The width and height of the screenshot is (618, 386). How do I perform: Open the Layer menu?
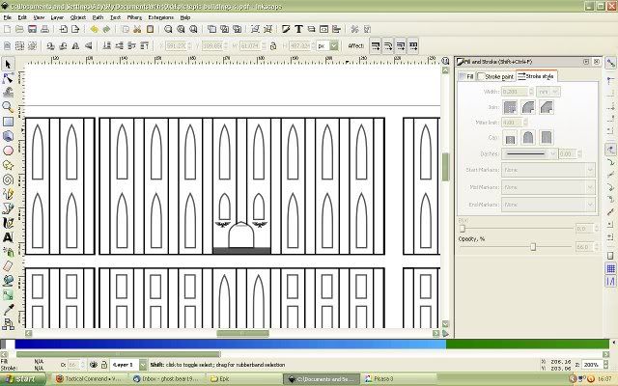point(57,17)
